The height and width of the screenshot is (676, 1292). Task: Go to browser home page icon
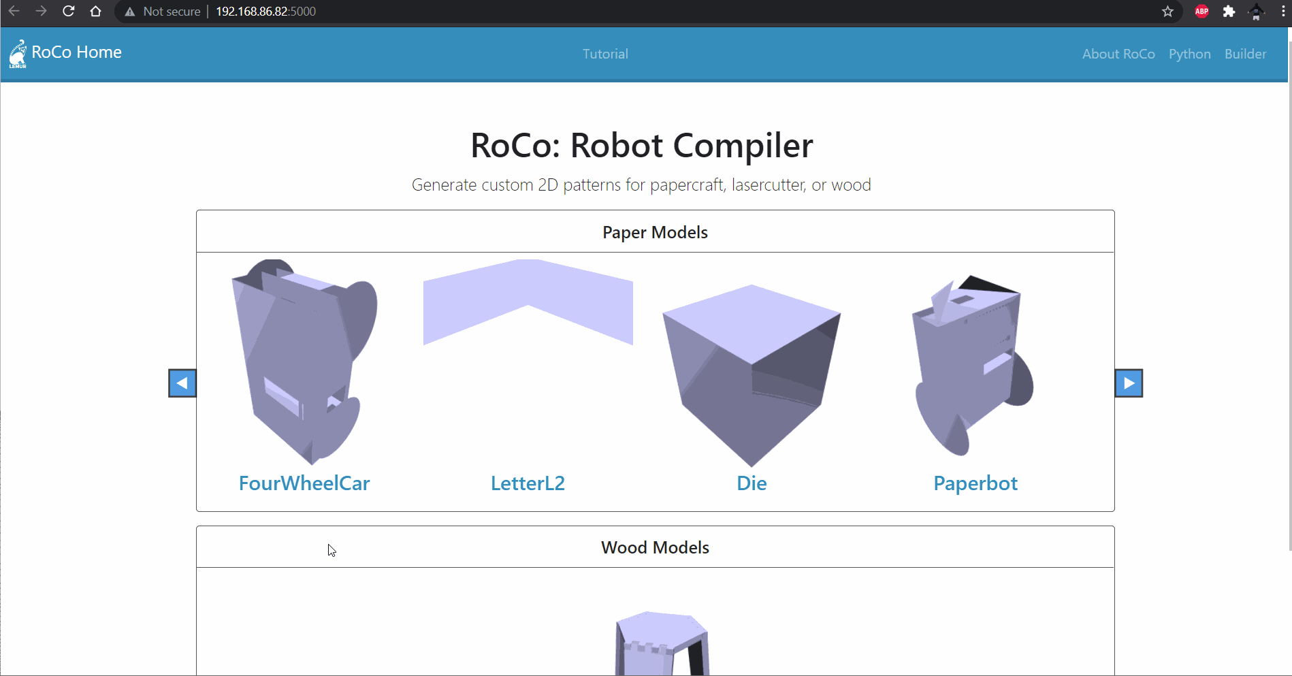tap(96, 12)
